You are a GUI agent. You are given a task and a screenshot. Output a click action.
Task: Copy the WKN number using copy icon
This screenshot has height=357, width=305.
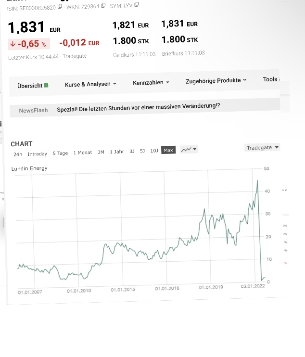[103, 5]
